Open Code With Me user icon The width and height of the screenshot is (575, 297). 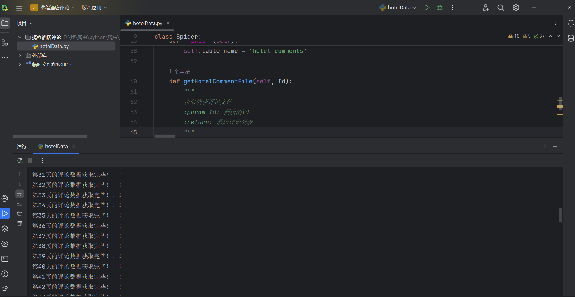pos(486,8)
